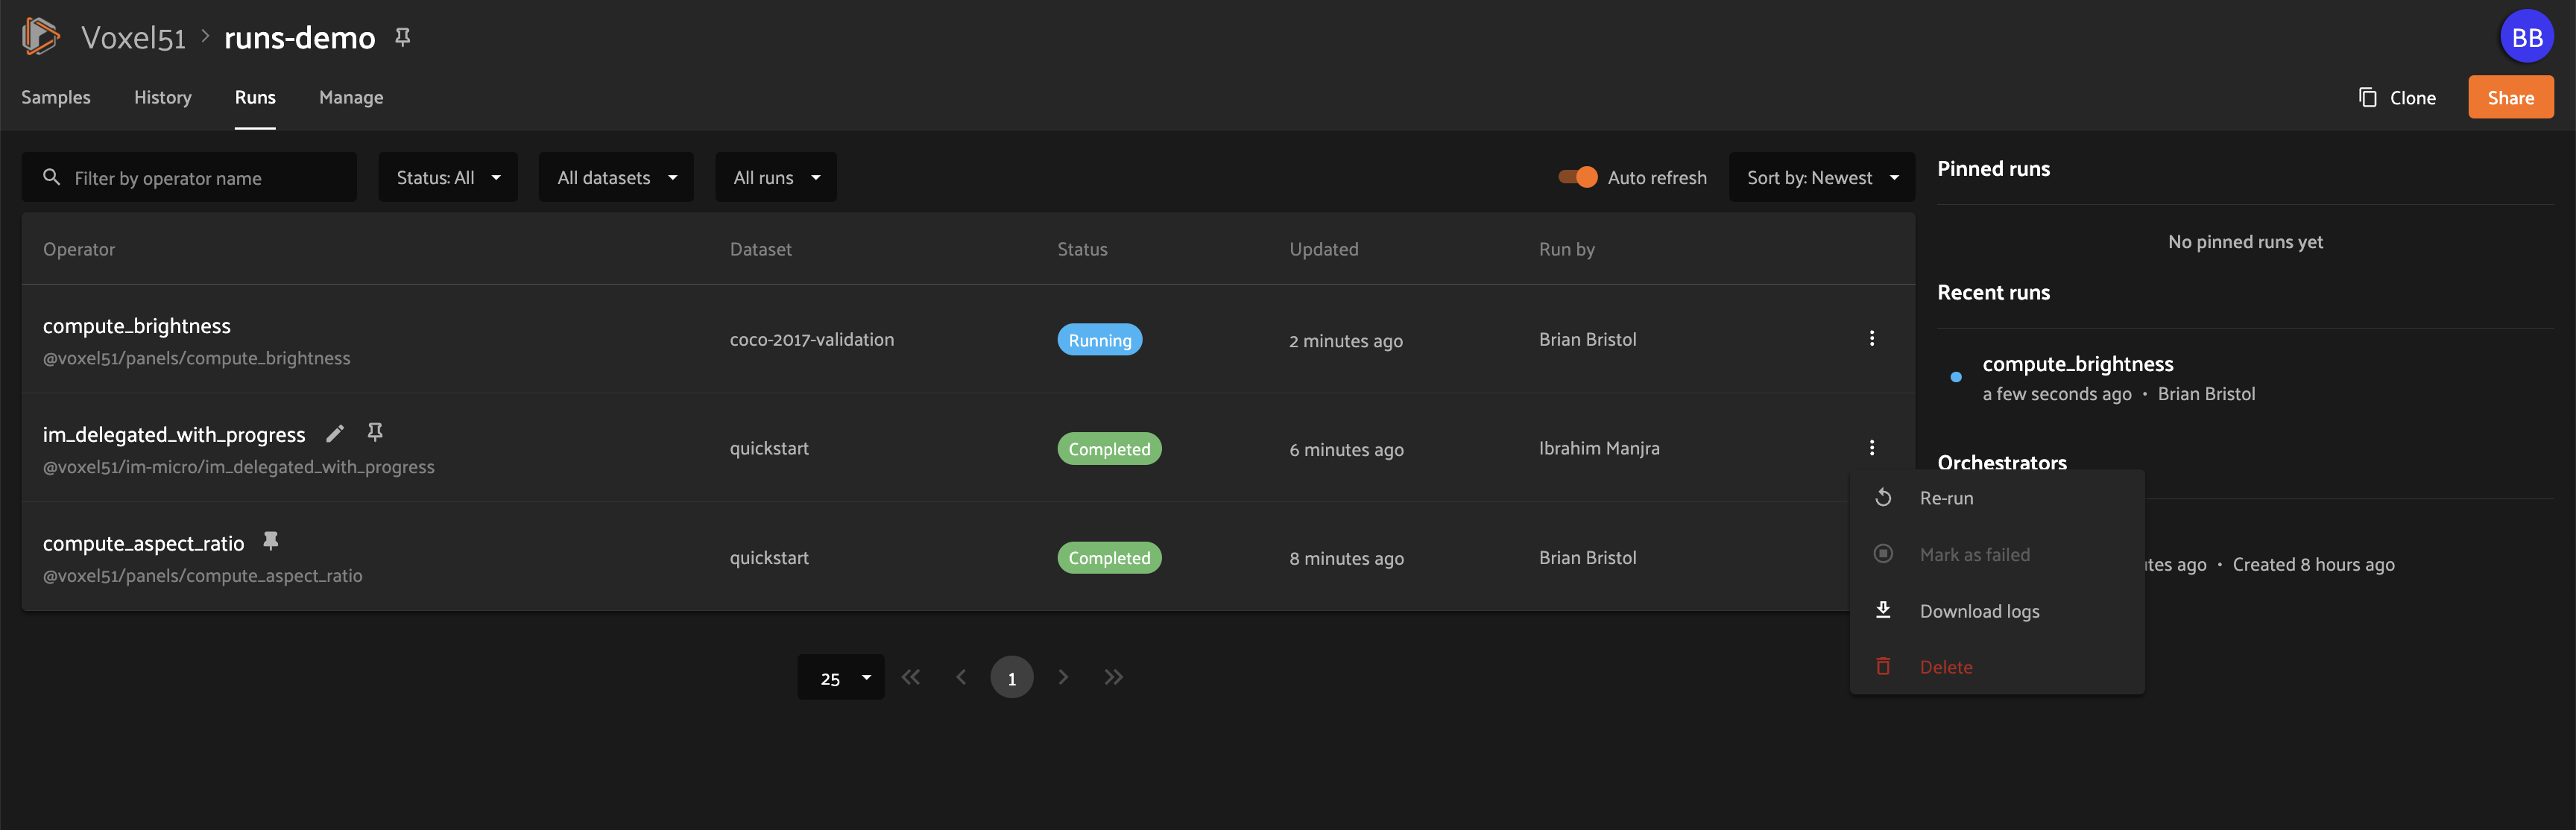Expand the All runs filter dropdown

[775, 176]
